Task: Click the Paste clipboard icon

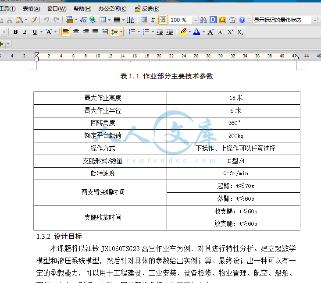Action: pos(19,20)
